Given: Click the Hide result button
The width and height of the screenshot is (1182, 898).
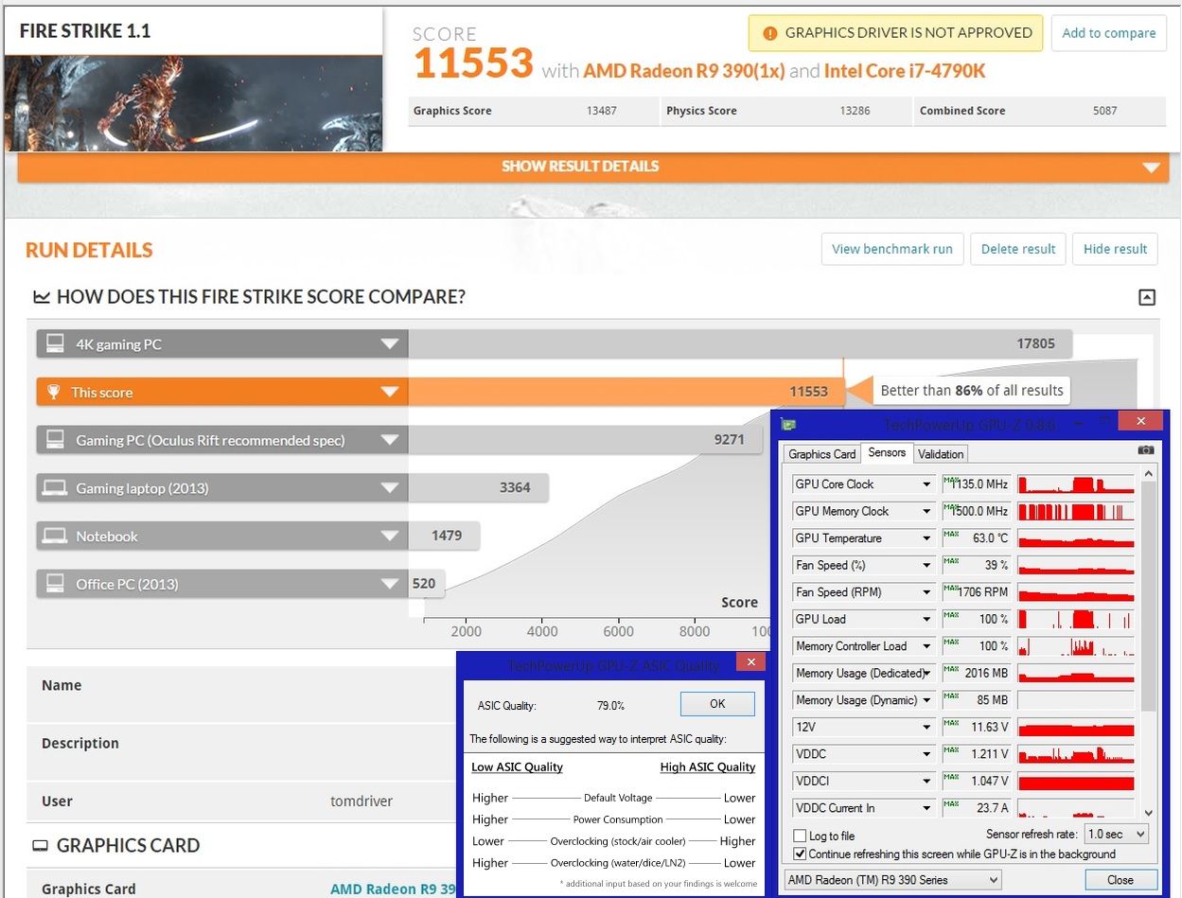Looking at the screenshot, I should click(1115, 249).
